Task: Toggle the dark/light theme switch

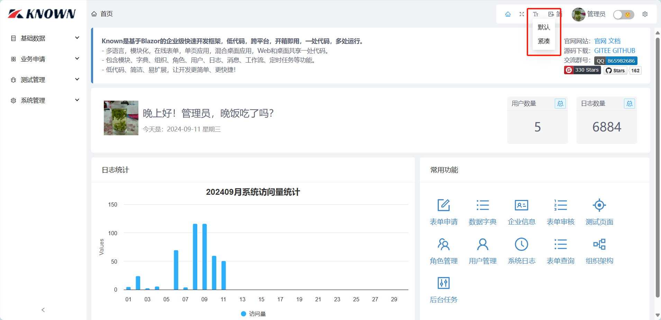Action: click(623, 15)
